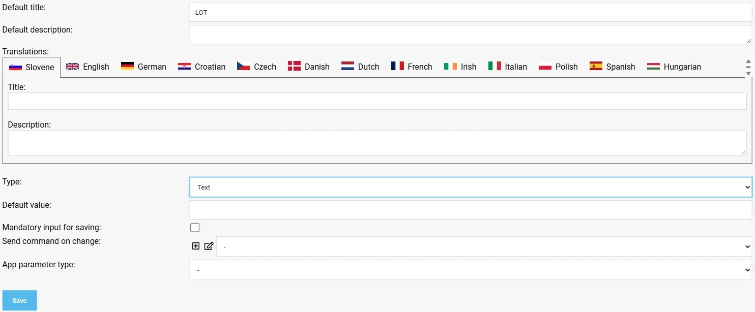Switch to the German translation tab
This screenshot has width=755, height=312.
(x=143, y=67)
